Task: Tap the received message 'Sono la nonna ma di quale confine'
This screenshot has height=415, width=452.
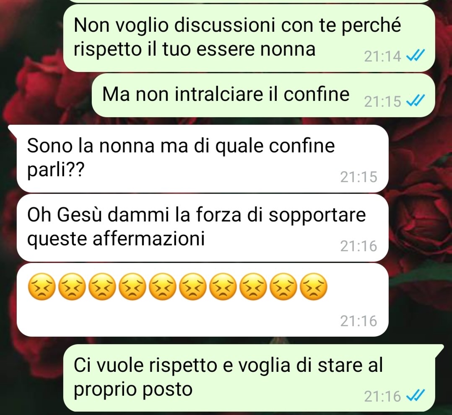Action: click(203, 159)
